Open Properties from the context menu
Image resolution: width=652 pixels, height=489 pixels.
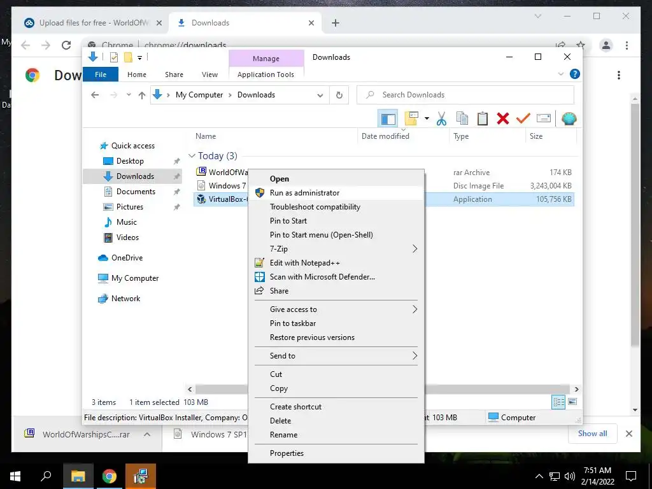coord(336,453)
